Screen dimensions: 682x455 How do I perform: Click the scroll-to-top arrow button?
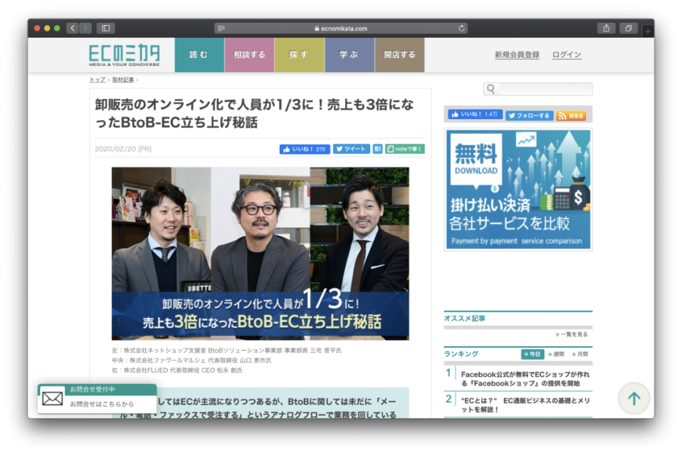(x=634, y=398)
